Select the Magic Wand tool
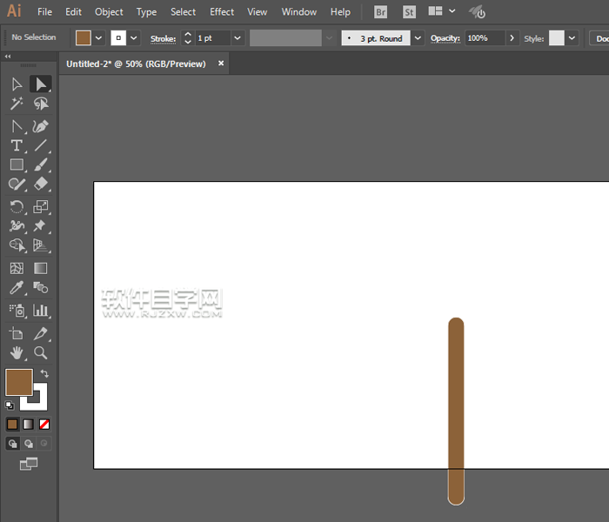The width and height of the screenshot is (609, 522). click(x=17, y=104)
